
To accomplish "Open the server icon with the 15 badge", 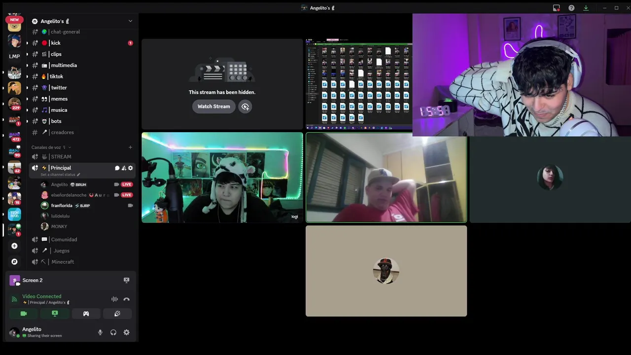I will tap(14, 198).
